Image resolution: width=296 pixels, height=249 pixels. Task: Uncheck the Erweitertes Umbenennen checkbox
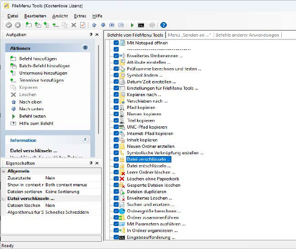(x=116, y=56)
